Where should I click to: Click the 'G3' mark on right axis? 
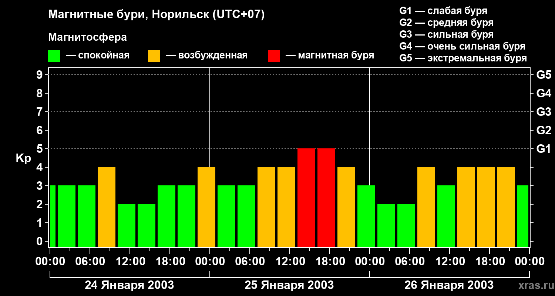(x=544, y=112)
